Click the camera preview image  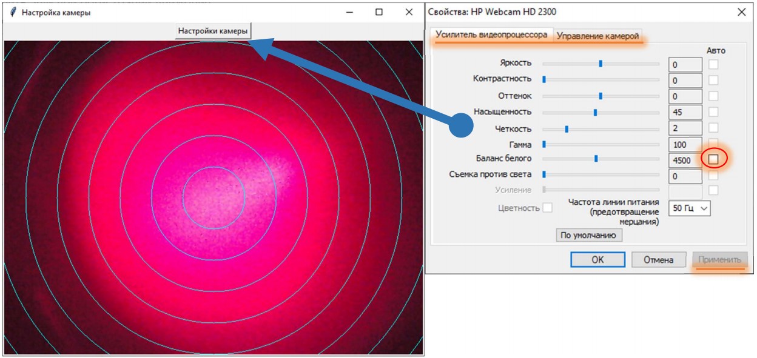[x=213, y=197]
